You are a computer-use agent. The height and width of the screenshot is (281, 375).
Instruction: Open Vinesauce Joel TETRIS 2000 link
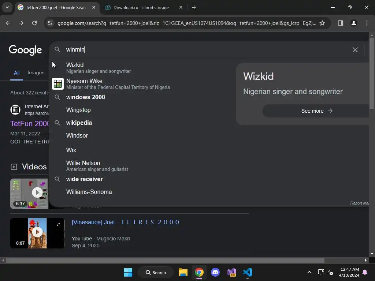pos(125,222)
